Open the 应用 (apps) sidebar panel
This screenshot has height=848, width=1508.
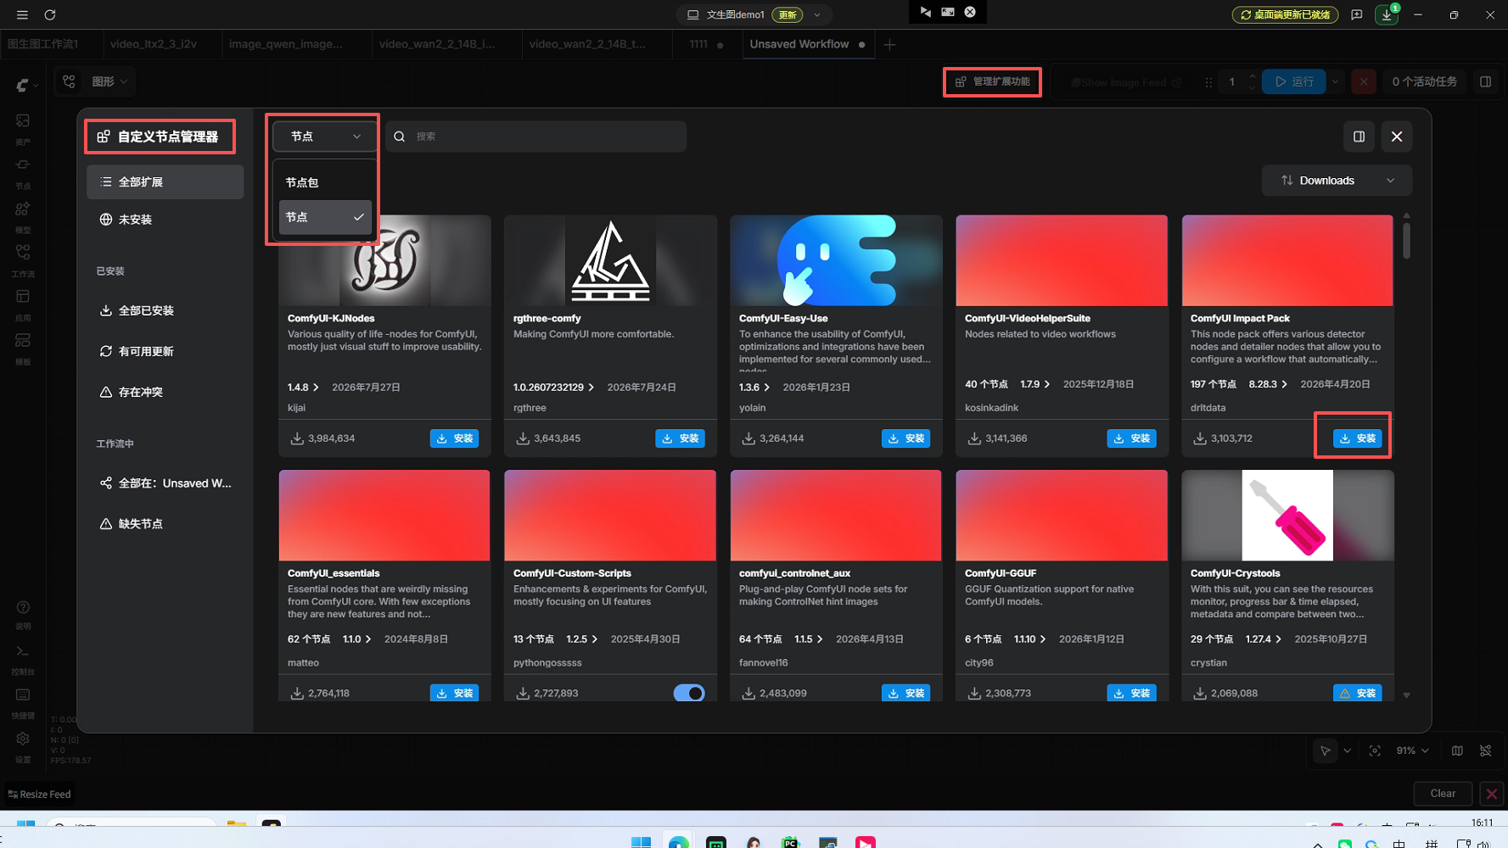[23, 304]
